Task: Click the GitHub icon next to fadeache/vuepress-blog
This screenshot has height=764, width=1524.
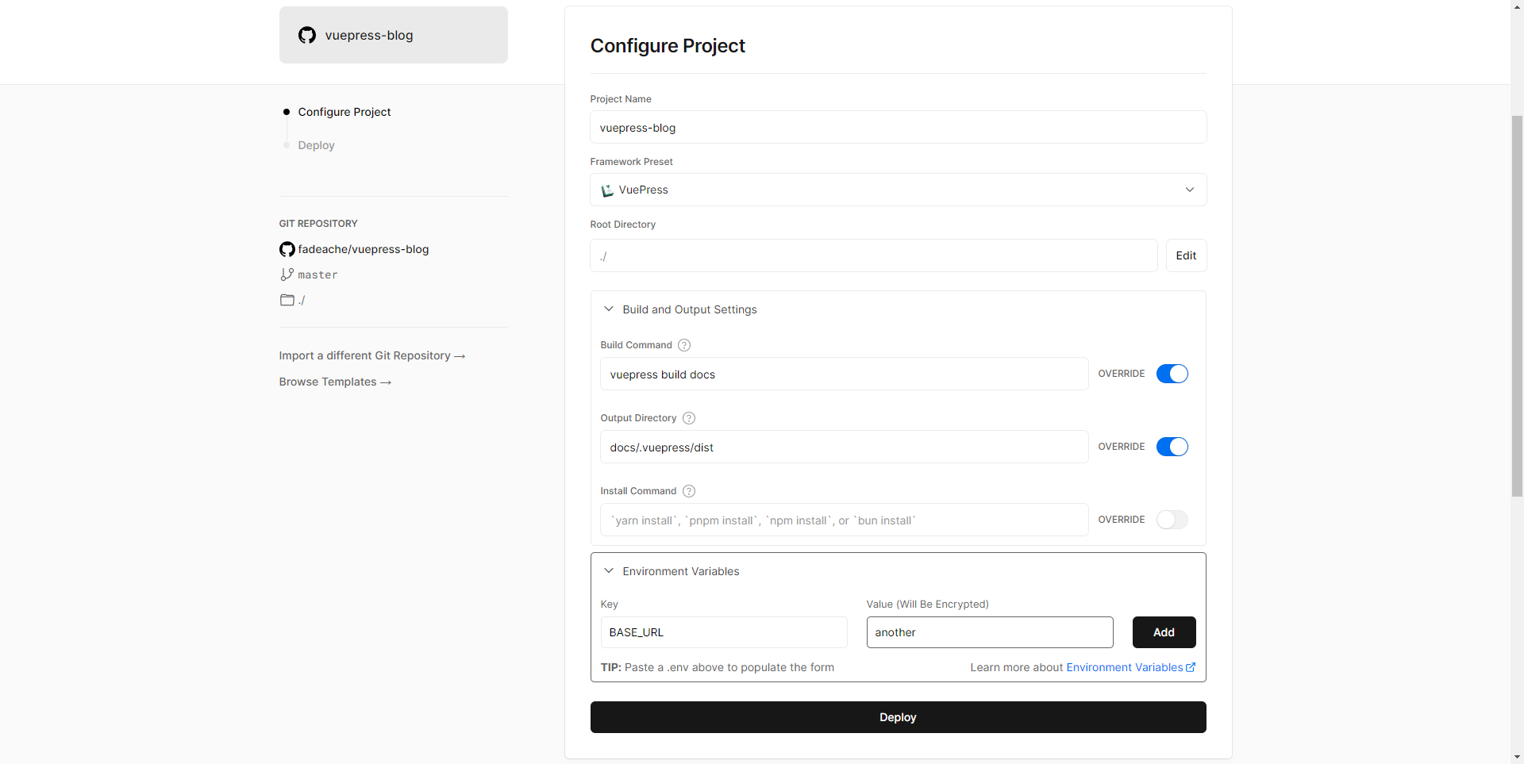Action: tap(287, 249)
